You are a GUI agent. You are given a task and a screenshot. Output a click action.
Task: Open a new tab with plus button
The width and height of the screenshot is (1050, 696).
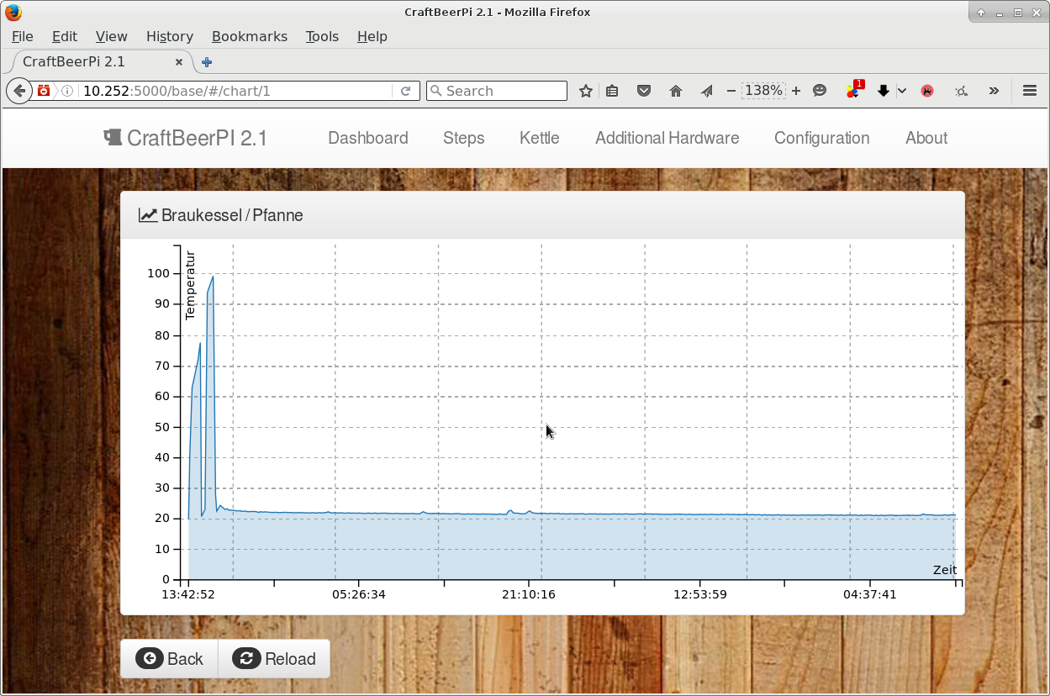pos(207,62)
